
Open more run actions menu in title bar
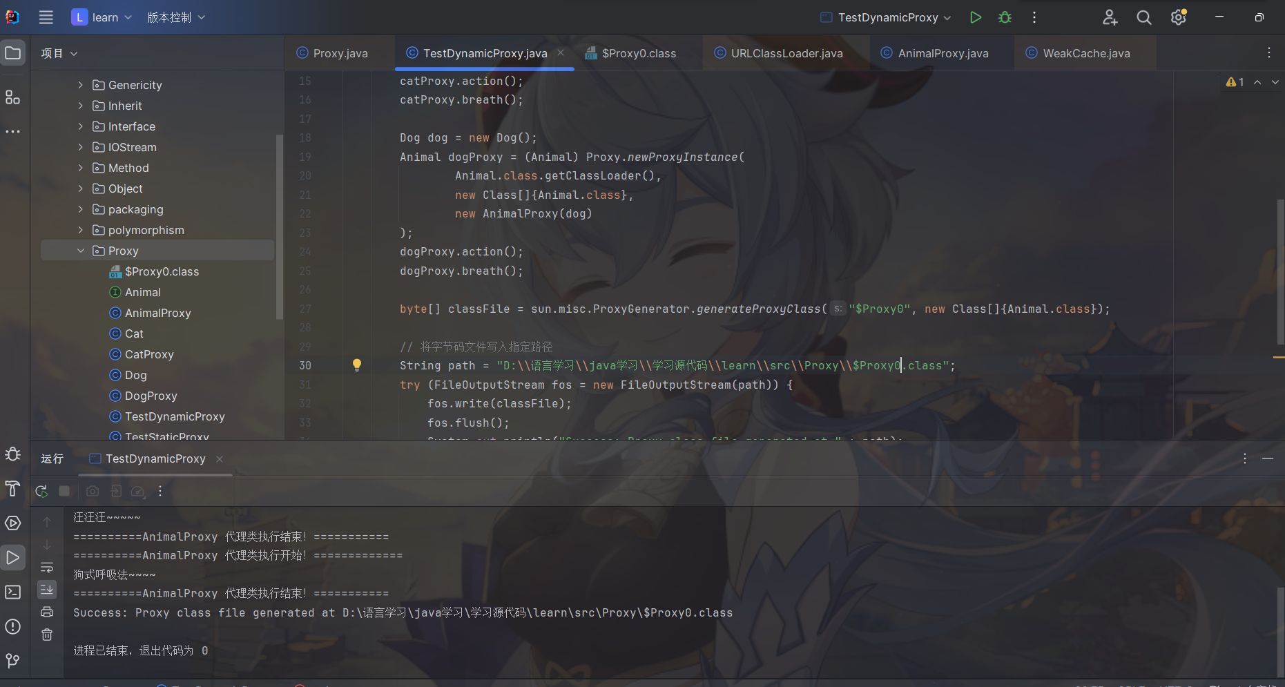[x=1034, y=17]
